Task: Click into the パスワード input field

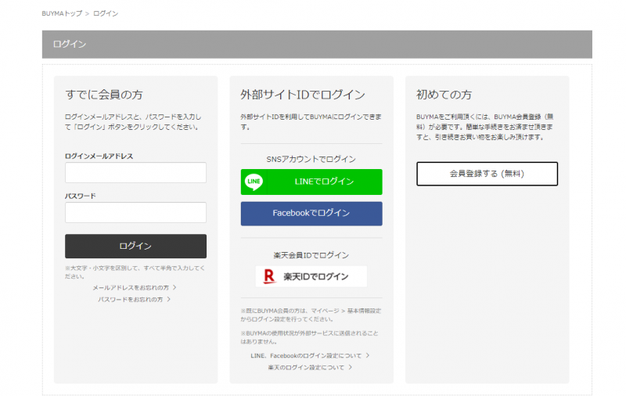Action: [135, 213]
